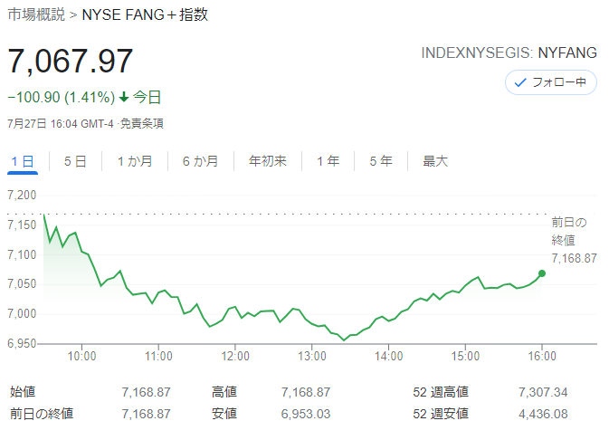
Task: Select the 5年 range tab
Action: point(381,161)
